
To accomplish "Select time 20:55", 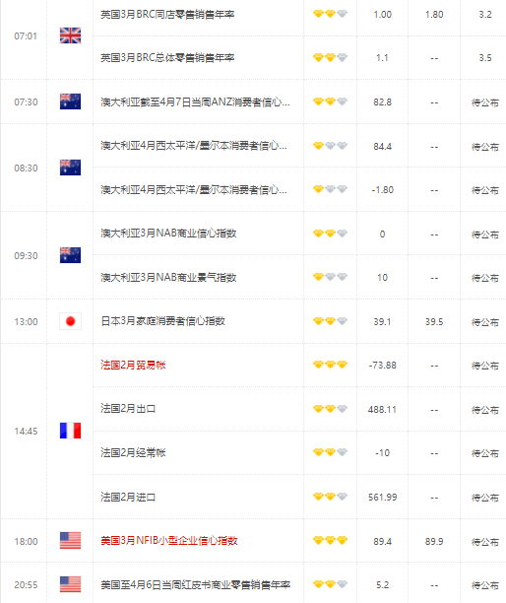I will point(26,585).
